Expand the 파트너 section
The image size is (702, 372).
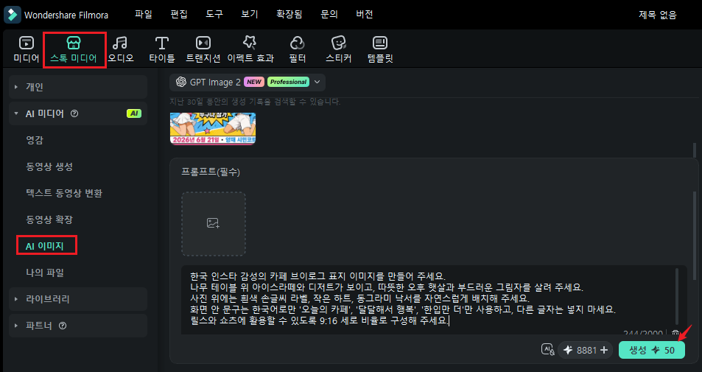tap(78, 326)
